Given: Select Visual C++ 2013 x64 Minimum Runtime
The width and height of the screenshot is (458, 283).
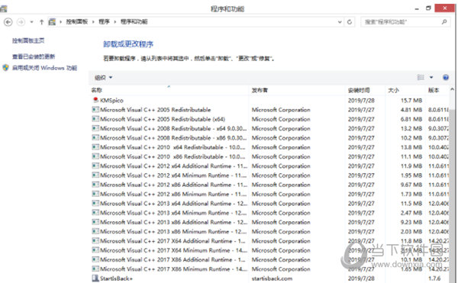Looking at the screenshot, I should [173, 213].
